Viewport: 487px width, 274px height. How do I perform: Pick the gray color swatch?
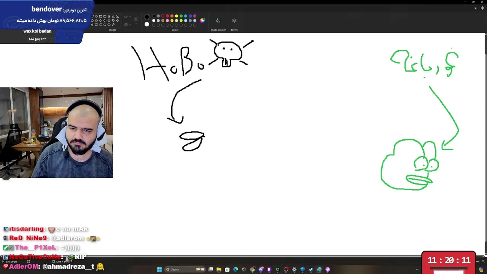158,16
